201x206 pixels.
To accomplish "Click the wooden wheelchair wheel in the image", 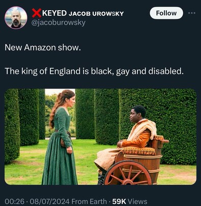I will pyautogui.click(x=128, y=172).
